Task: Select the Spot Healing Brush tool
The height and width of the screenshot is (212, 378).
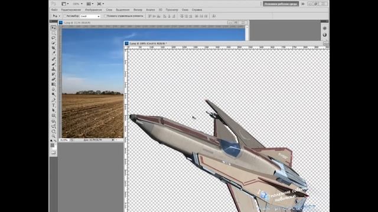Action: pos(53,59)
